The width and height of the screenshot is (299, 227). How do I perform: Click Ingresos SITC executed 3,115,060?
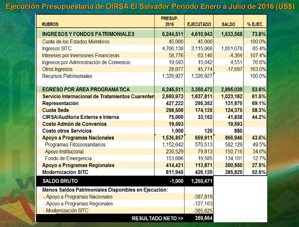201,49
